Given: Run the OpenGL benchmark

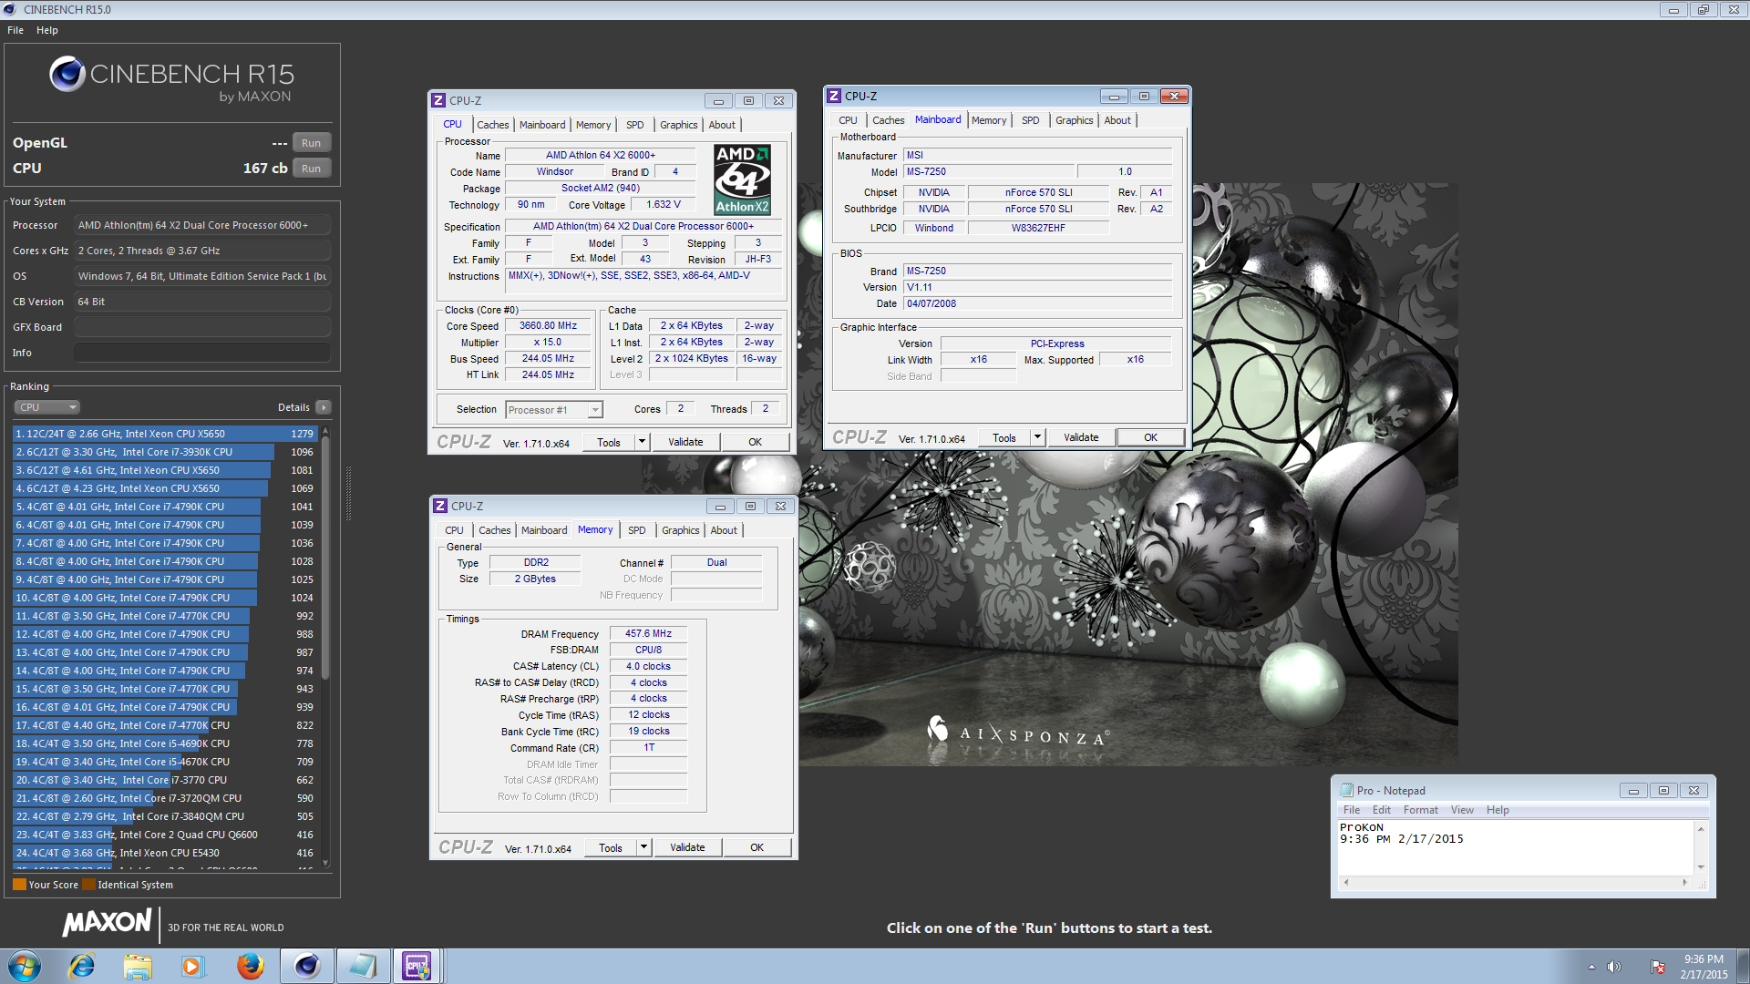Looking at the screenshot, I should pos(312,143).
